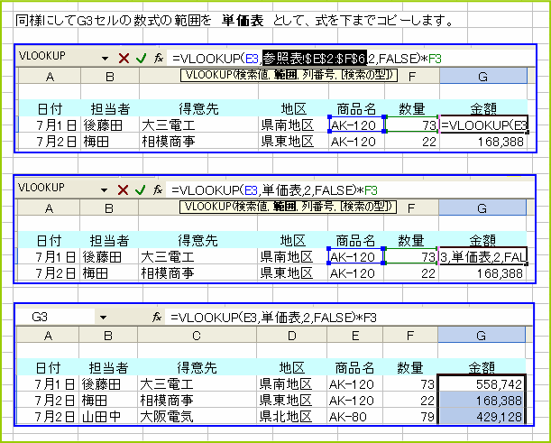The image size is (551, 443).
Task: Select column header A in the G3 screenshot
Action: [48, 336]
